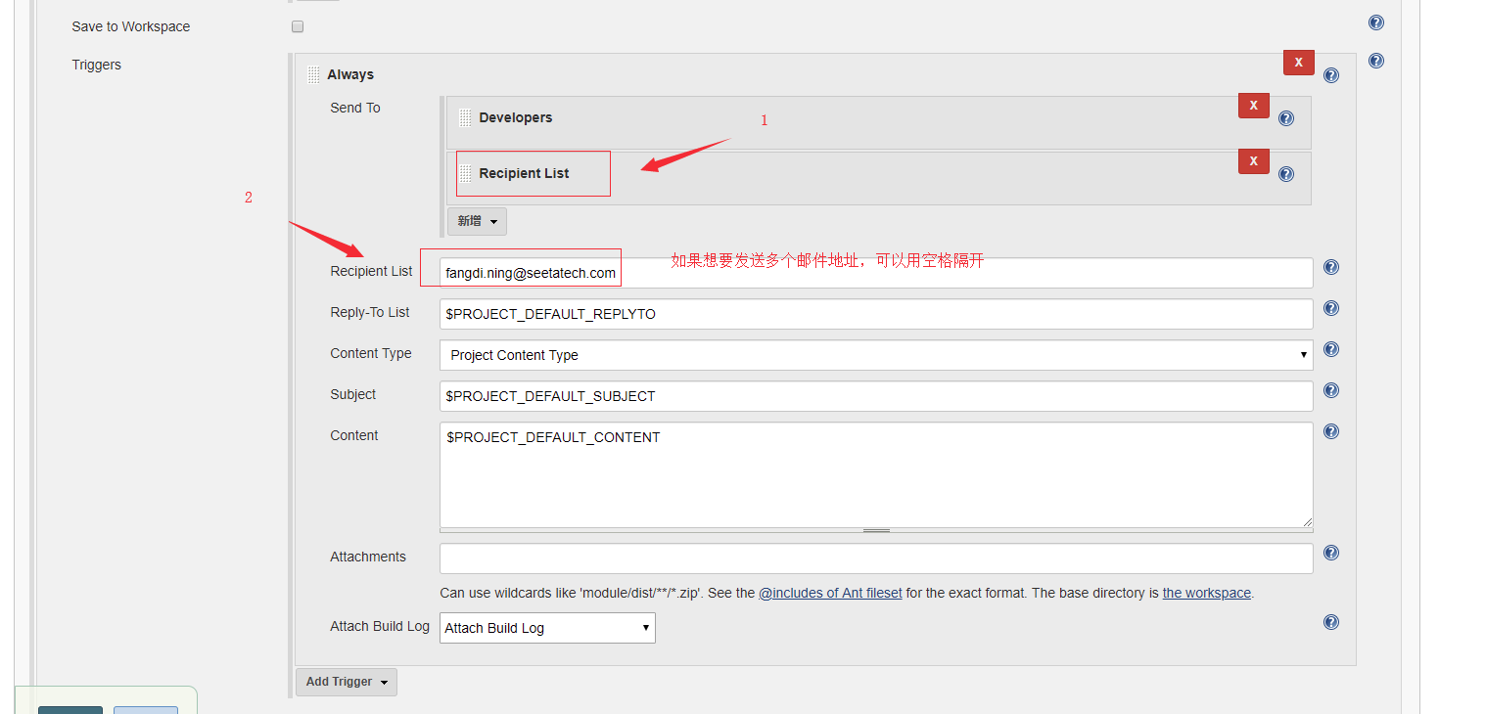Screen dimensions: 1485x714
Task: Click the Save to Workspace label
Action: coord(131,26)
